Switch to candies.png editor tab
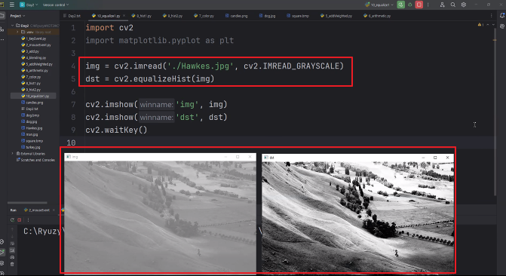 point(237,16)
